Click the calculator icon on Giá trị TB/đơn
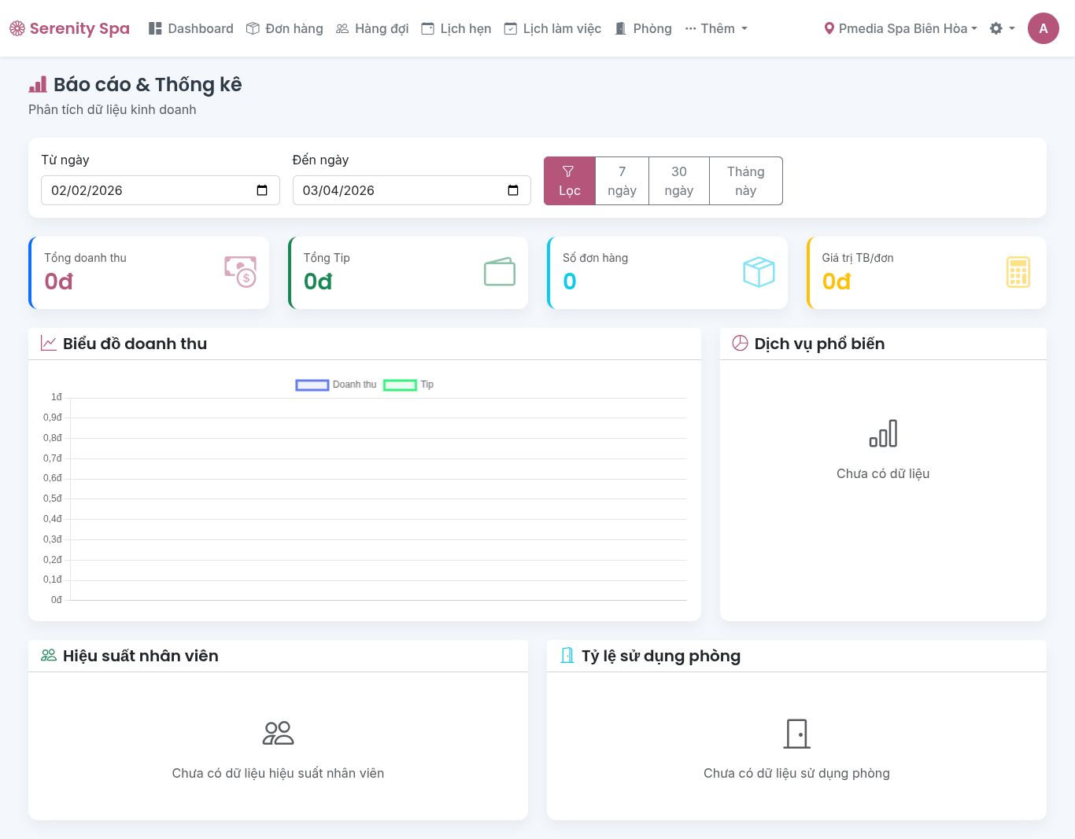Image resolution: width=1075 pixels, height=839 pixels. (x=1018, y=272)
